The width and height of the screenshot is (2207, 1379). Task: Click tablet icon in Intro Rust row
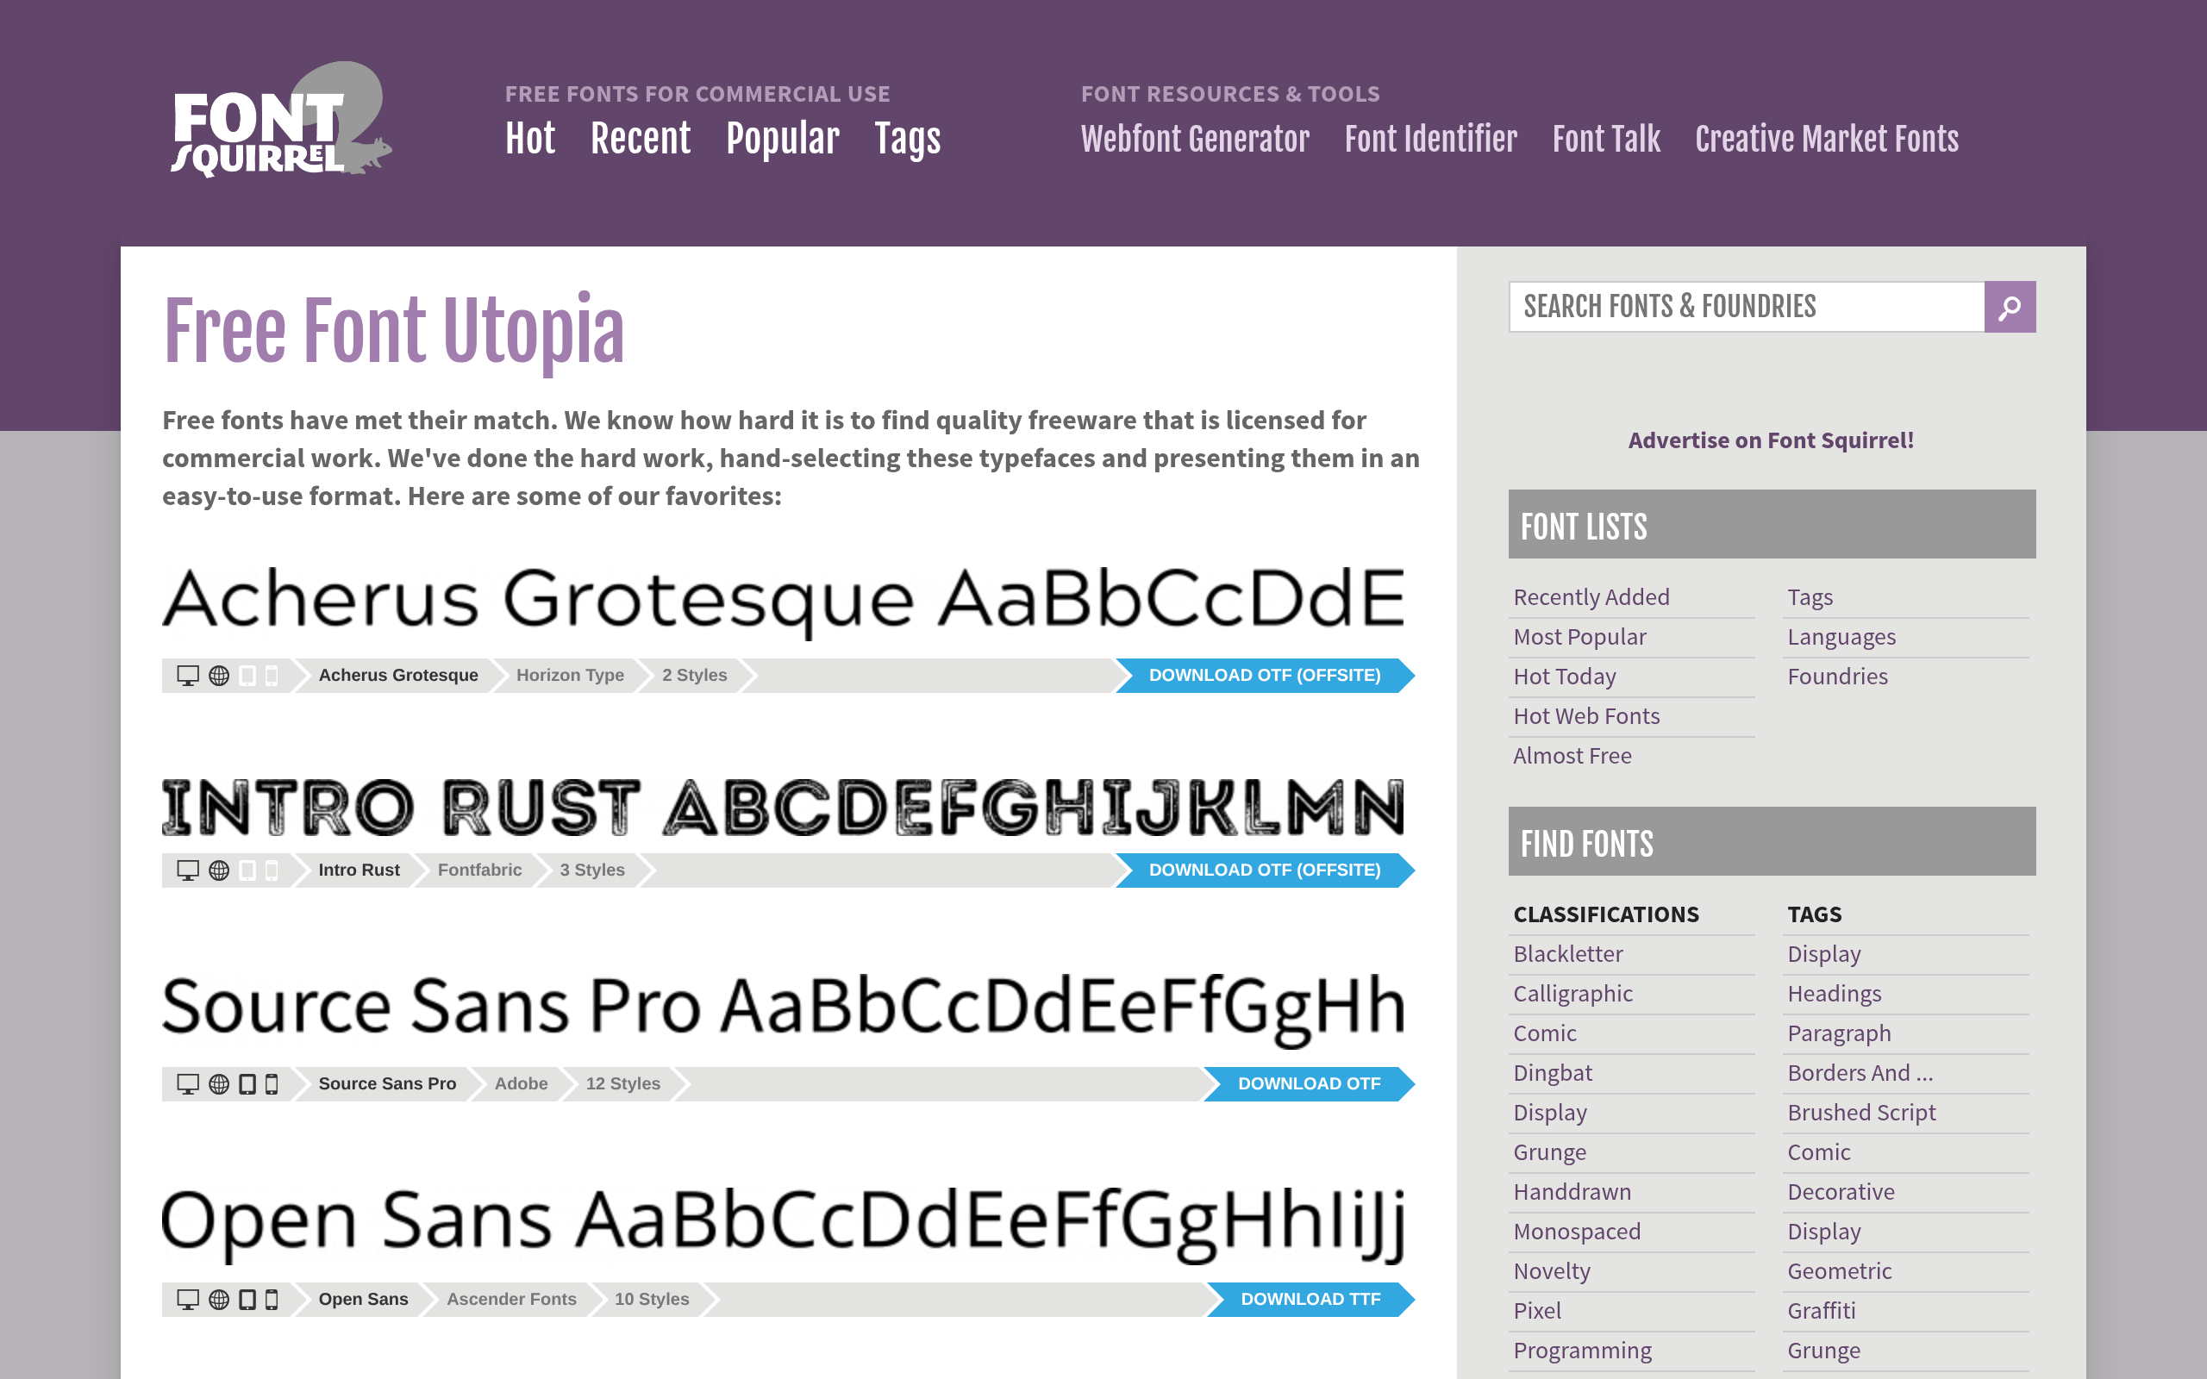click(247, 870)
